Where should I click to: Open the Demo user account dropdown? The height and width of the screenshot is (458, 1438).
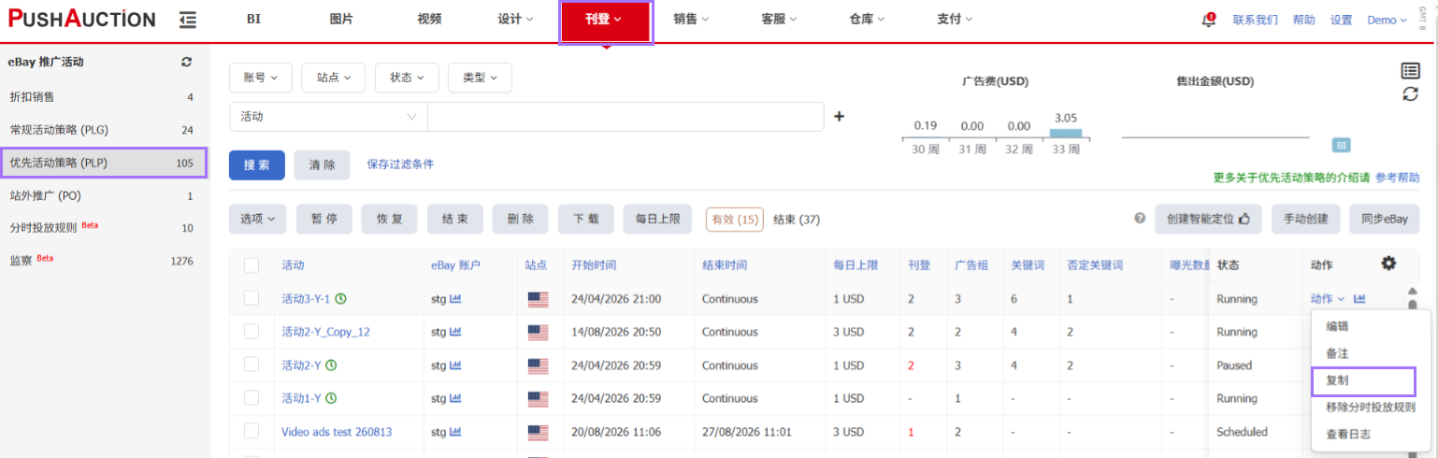pos(1387,20)
